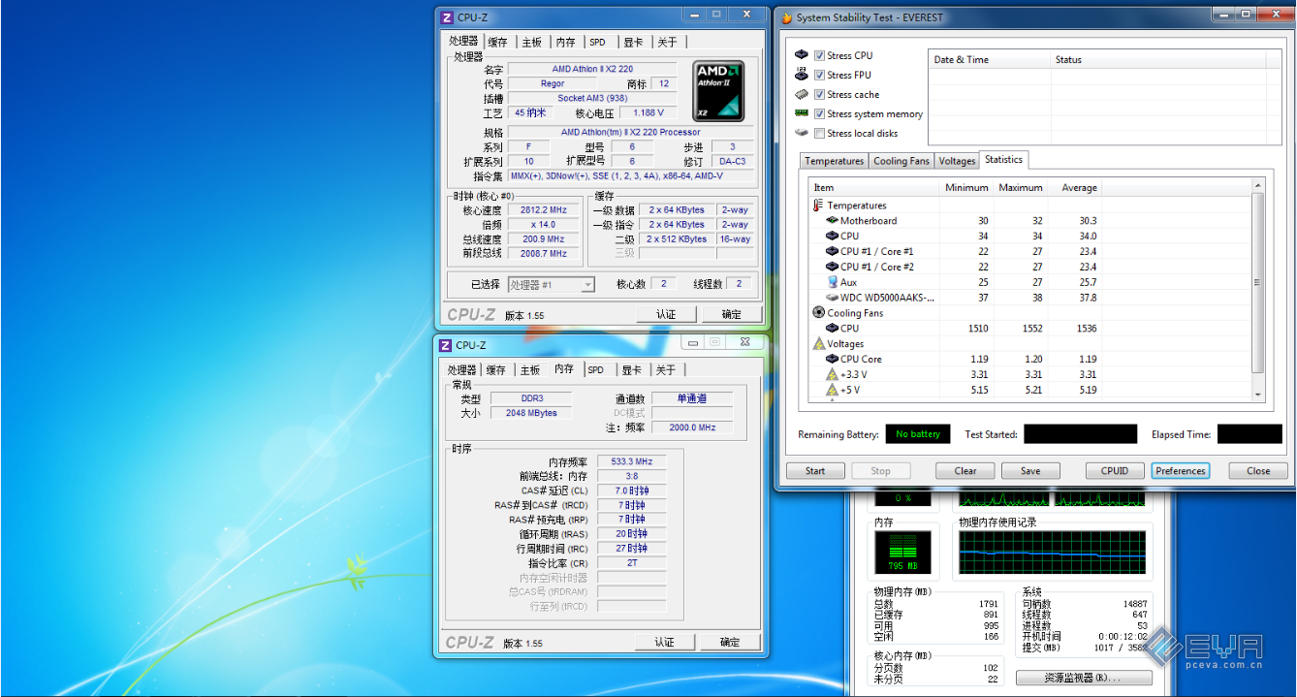Click the Statistics list scroll-down arrow
Image resolution: width=1297 pixels, height=697 pixels.
(1258, 395)
